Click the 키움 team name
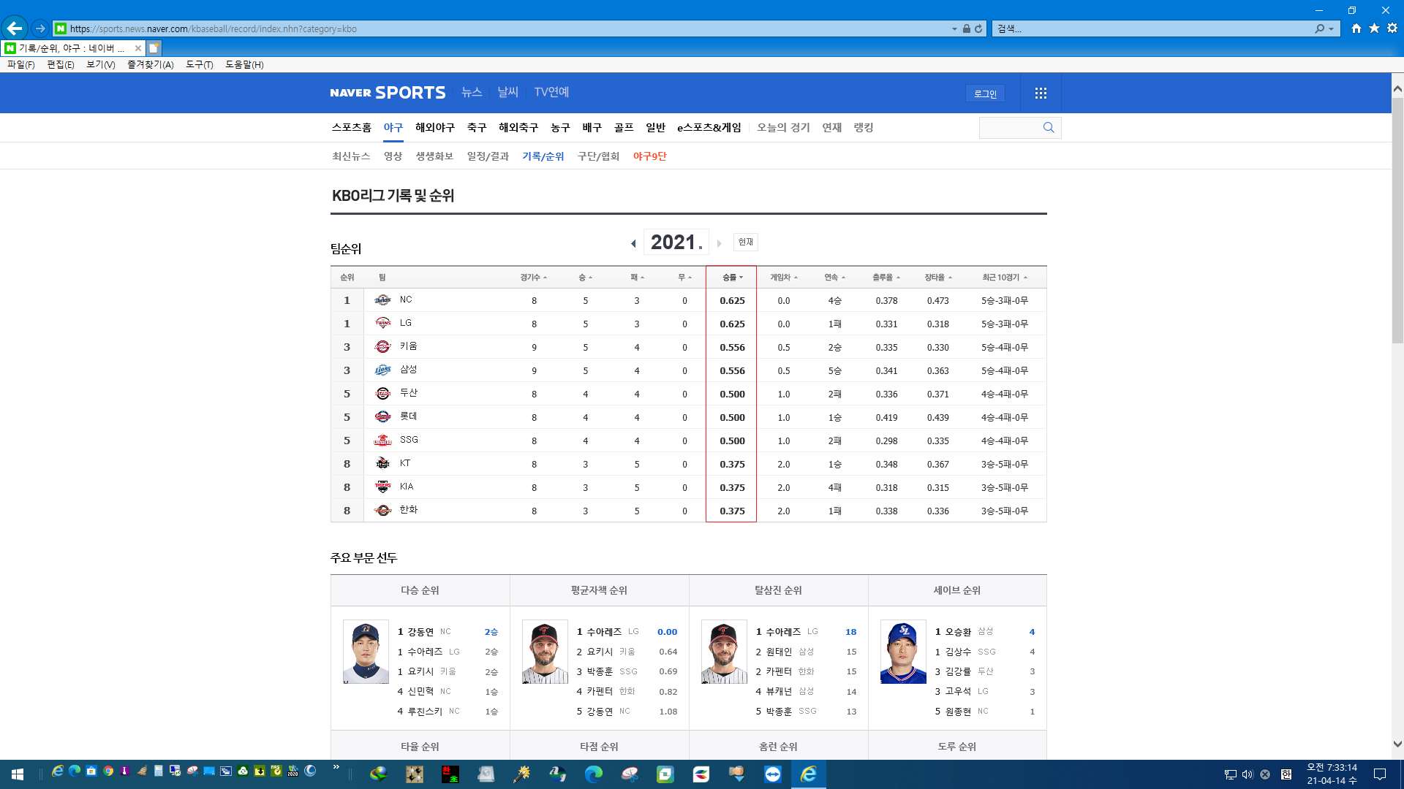The width and height of the screenshot is (1404, 789). click(408, 346)
